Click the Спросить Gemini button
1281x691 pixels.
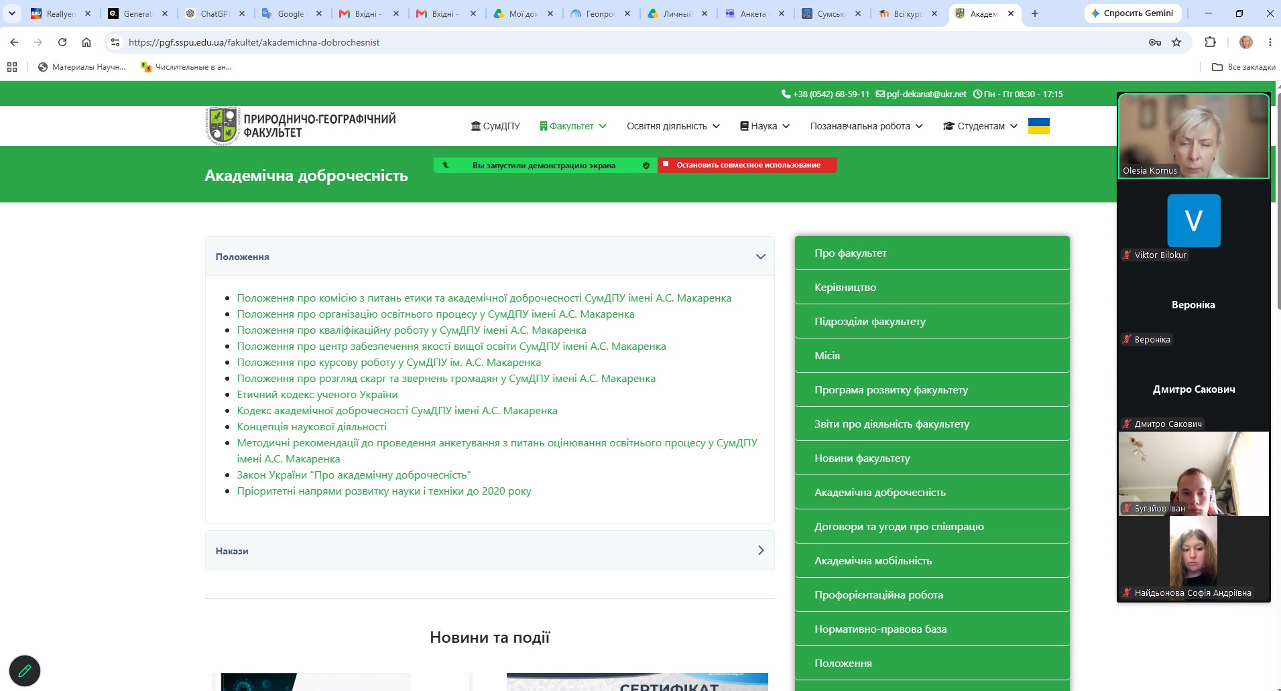pyautogui.click(x=1132, y=13)
